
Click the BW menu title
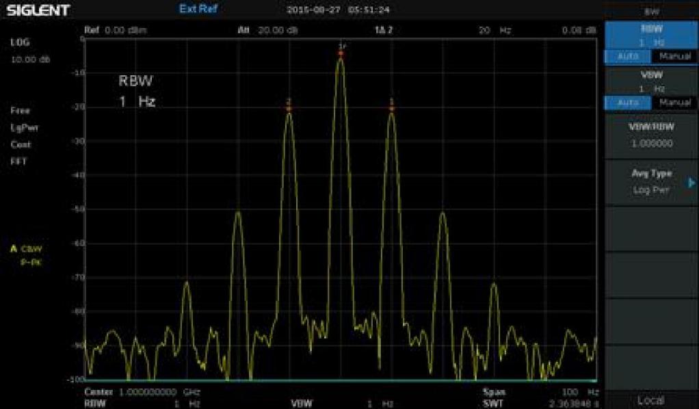[x=652, y=12]
